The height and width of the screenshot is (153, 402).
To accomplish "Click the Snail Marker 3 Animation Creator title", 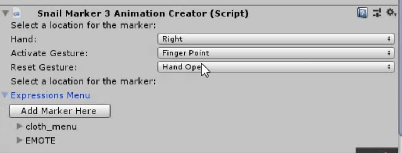I will (x=143, y=14).
